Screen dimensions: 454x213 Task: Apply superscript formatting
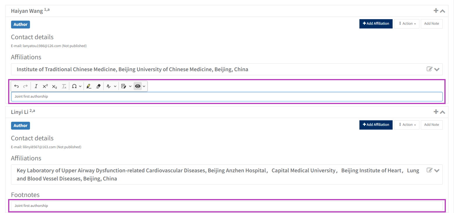45,86
